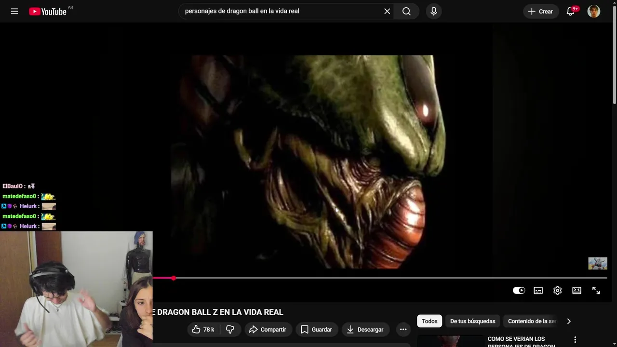Click the channel watermark thumbnail in the player
The width and height of the screenshot is (617, 347).
[x=598, y=263]
